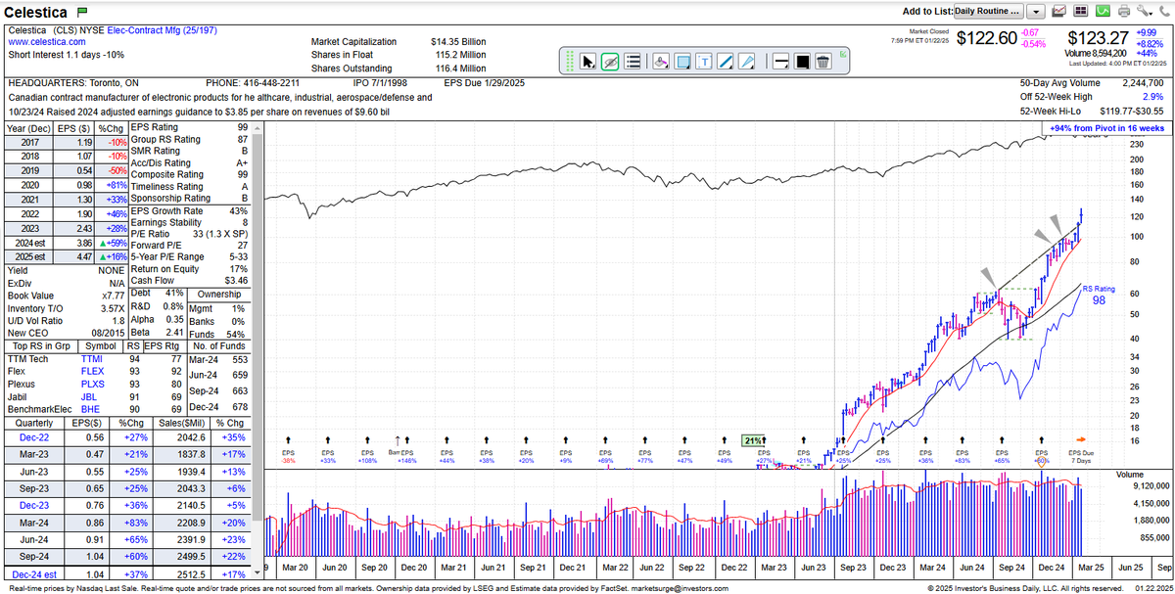Collapse the drawing toolbar via green corner icon
The height and width of the screenshot is (594, 1175).
pyautogui.click(x=843, y=54)
